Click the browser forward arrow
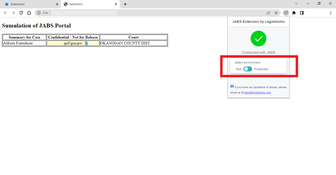 point(13,13)
